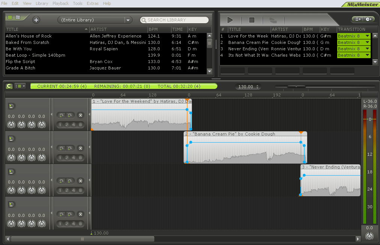Click the X button on first track

(80, 116)
